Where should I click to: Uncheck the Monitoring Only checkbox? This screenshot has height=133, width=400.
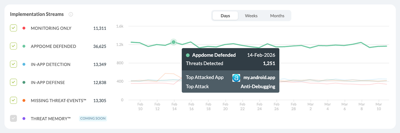click(14, 28)
